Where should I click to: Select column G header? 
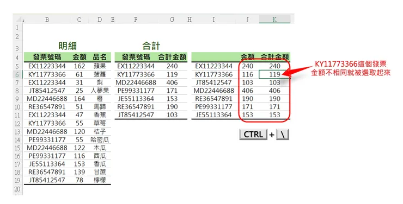point(172,20)
